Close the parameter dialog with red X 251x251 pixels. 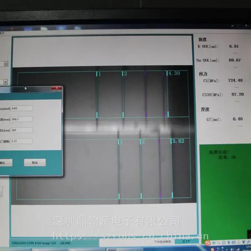tap(56, 88)
